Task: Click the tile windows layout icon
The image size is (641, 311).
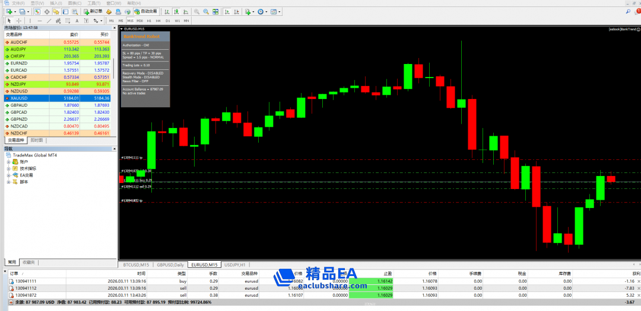Action: pyautogui.click(x=215, y=11)
